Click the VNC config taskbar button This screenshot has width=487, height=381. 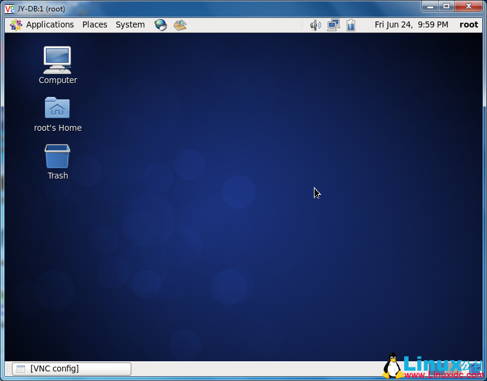tap(72, 369)
